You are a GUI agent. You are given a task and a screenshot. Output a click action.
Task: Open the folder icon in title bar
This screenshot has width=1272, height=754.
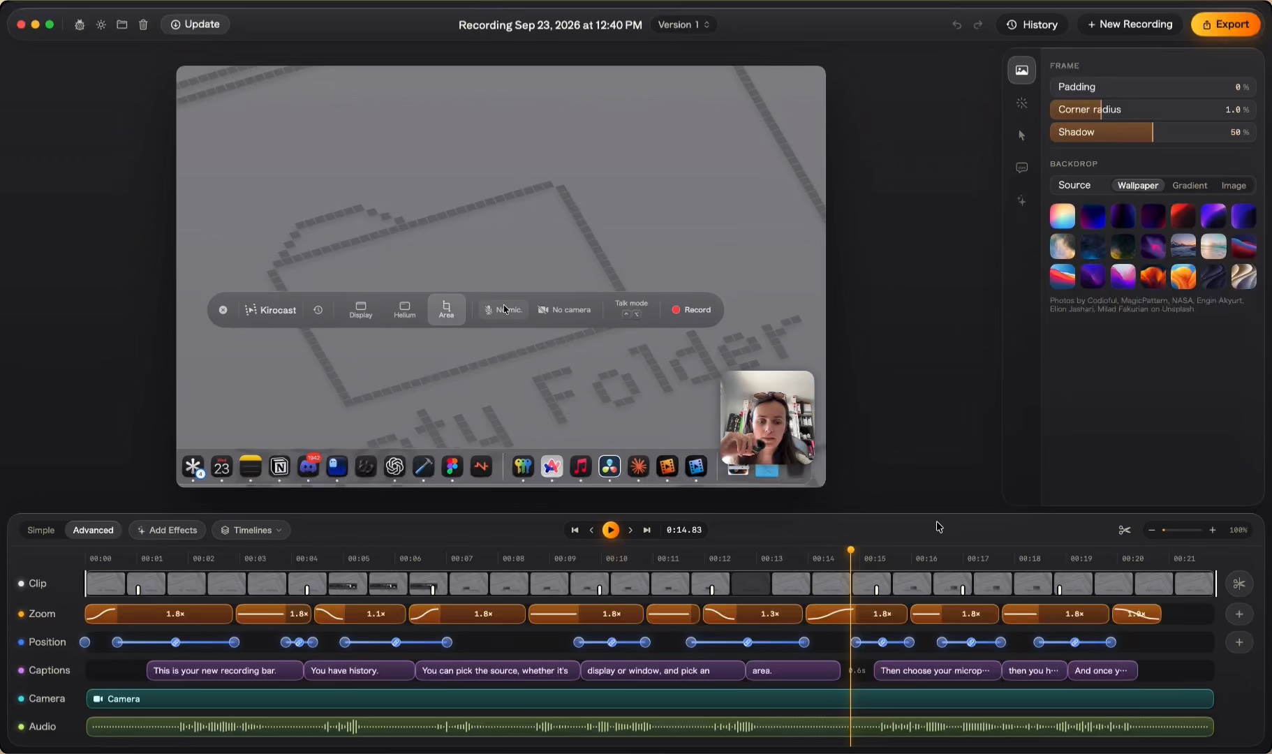122,24
